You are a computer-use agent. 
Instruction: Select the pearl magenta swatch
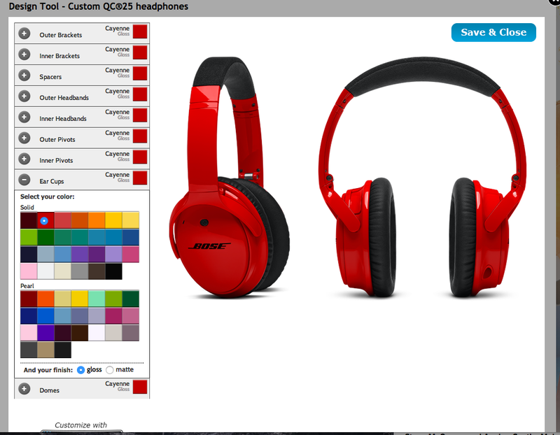pos(113,316)
